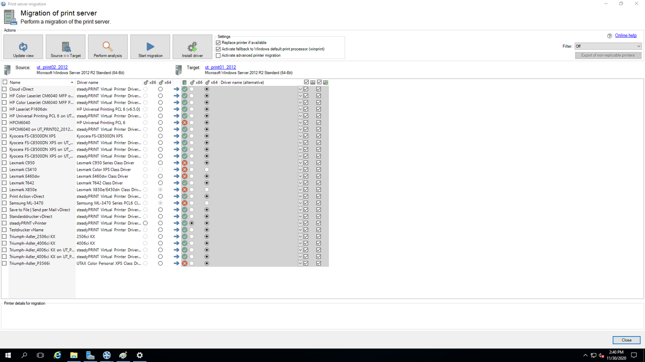This screenshot has height=362, width=645.
Task: Open Internet Explorer from the taskbar
Action: pos(57,355)
